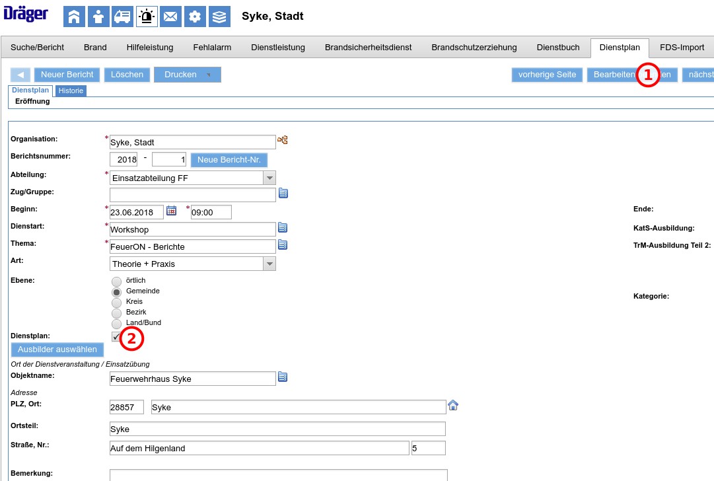Open the fire station home icon
Viewport: 714px width, 481px height.
tap(74, 17)
